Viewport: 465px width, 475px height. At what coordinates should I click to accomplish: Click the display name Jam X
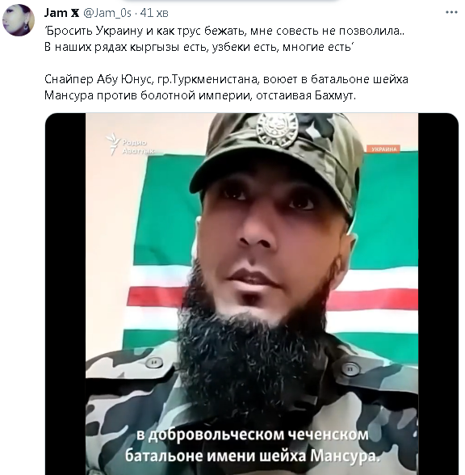[x=61, y=13]
